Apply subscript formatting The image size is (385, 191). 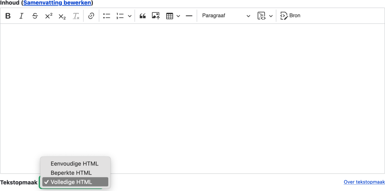point(62,16)
